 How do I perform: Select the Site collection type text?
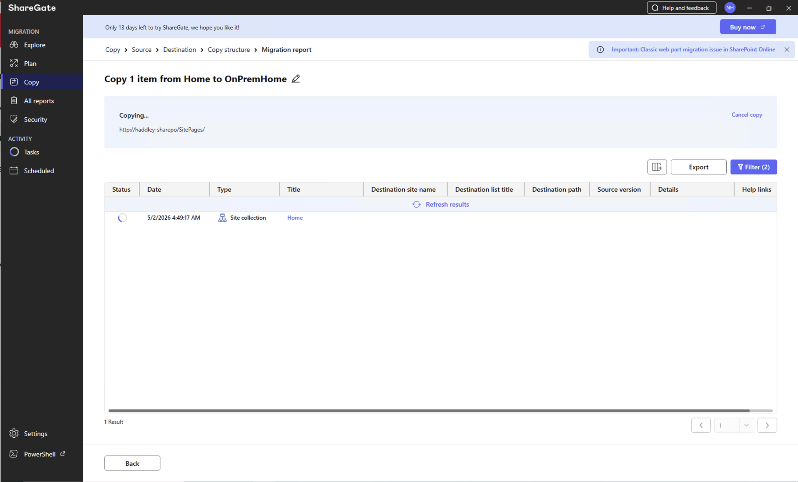point(248,218)
